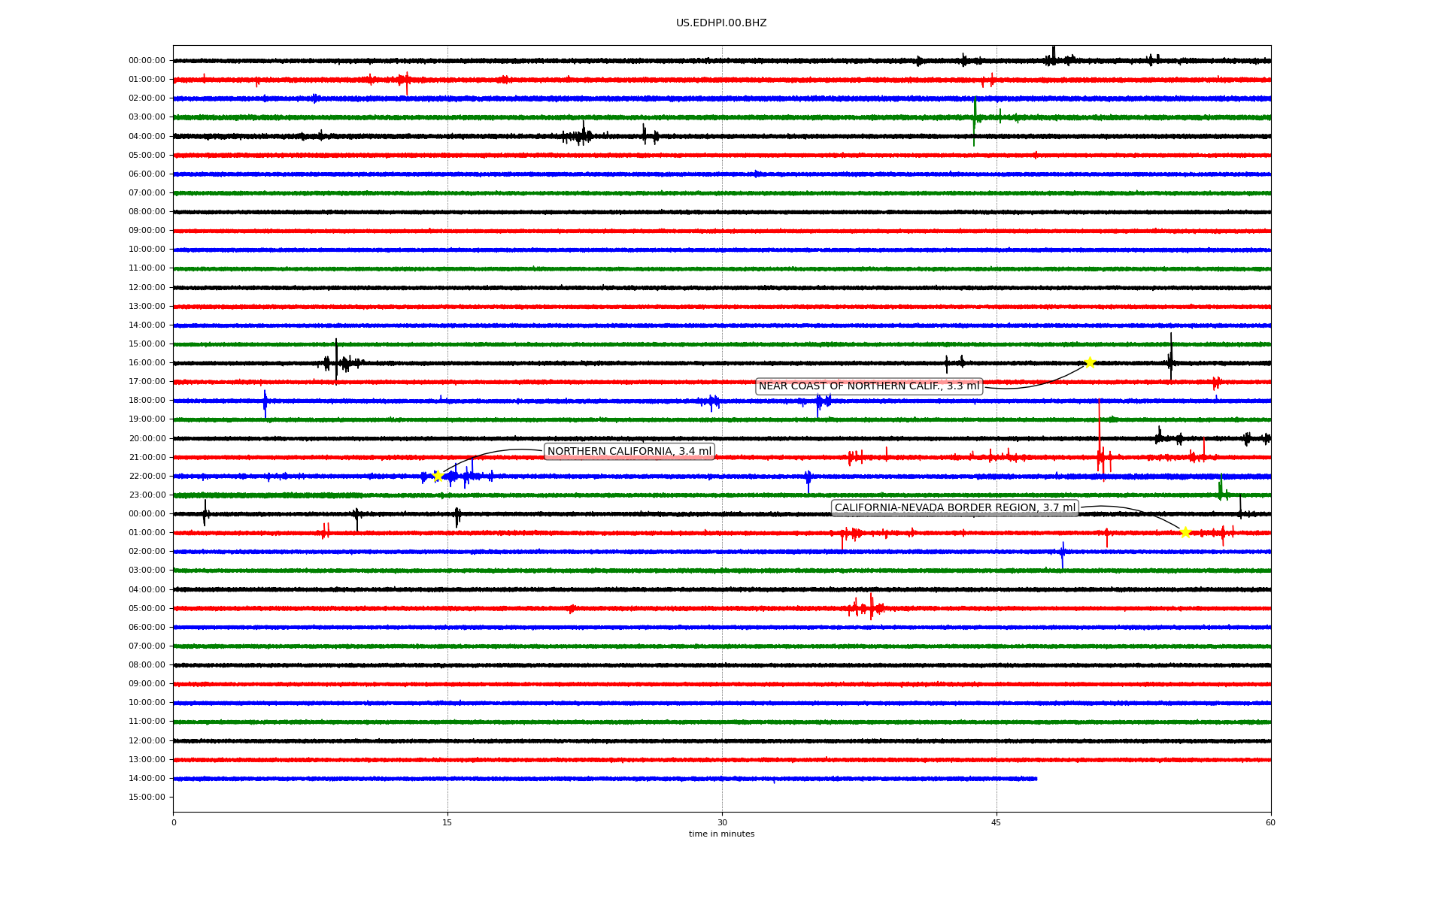Click the yellow star near the California-Nevada event
Viewport: 1444px width, 902px height.
coord(1185,533)
